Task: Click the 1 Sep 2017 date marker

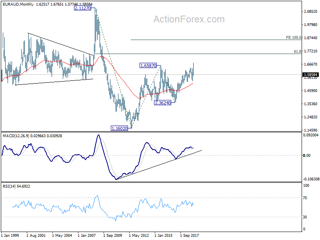Action: (189, 235)
